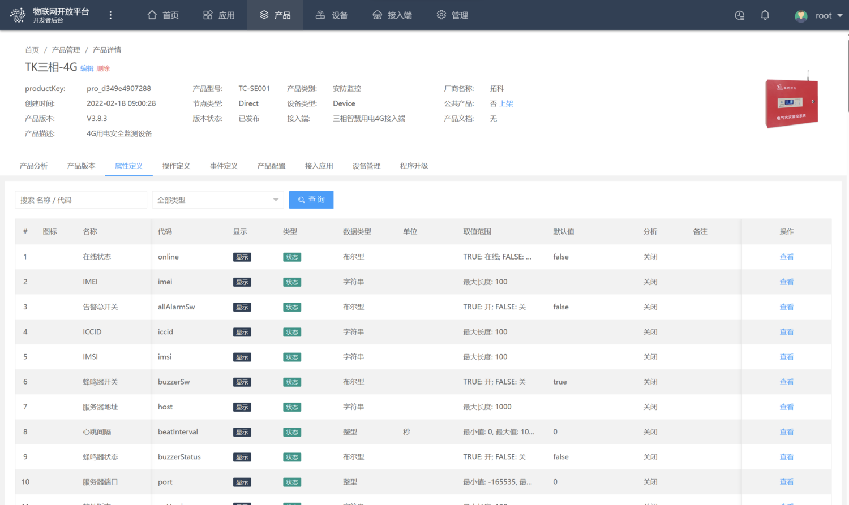Open the 全部类型 type dropdown
849x505 pixels.
pyautogui.click(x=218, y=200)
